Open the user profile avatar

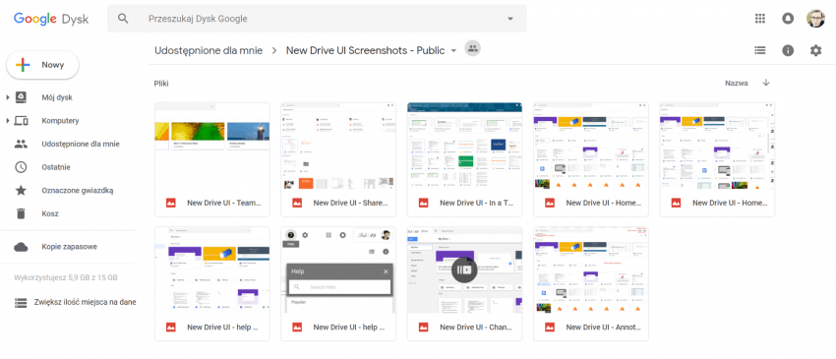(815, 19)
